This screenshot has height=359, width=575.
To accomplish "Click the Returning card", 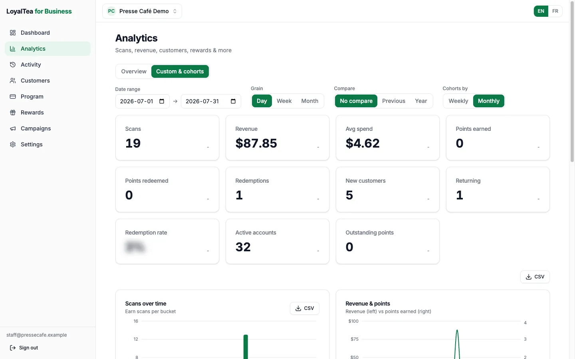I will pyautogui.click(x=498, y=189).
